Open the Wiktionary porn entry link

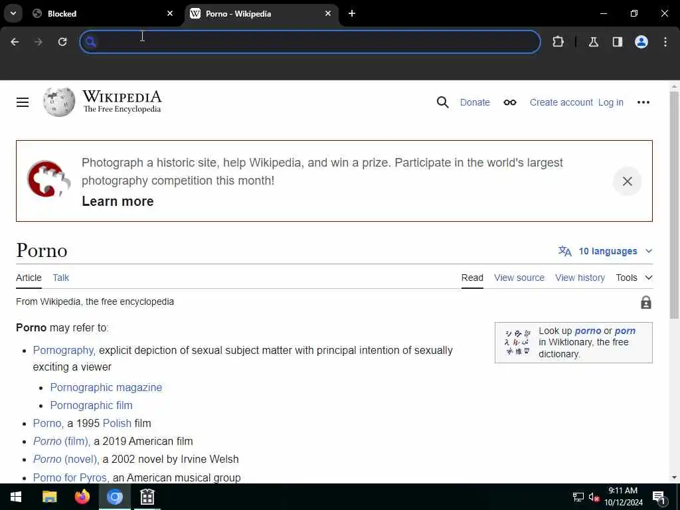tap(625, 331)
